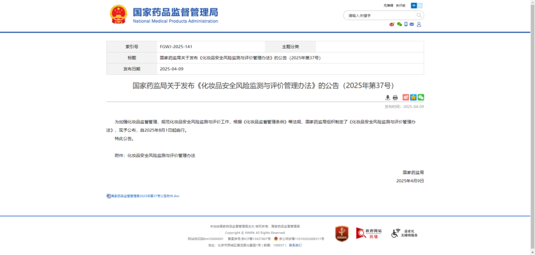Download the article with the download arrow icon
The width and height of the screenshot is (535, 255).
click(x=387, y=98)
